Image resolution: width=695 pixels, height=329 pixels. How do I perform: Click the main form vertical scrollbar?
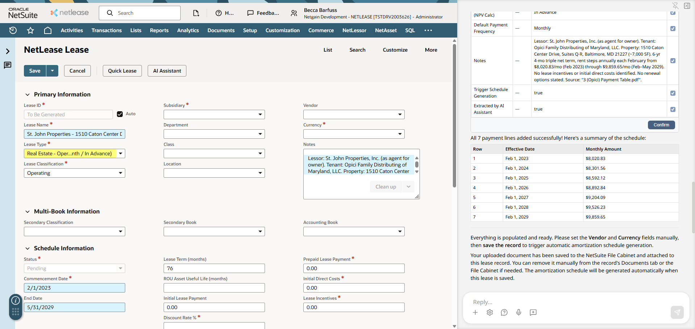click(454, 116)
